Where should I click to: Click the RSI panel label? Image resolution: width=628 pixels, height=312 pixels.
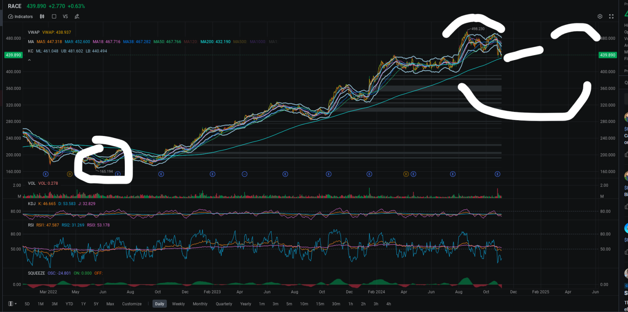coord(31,225)
